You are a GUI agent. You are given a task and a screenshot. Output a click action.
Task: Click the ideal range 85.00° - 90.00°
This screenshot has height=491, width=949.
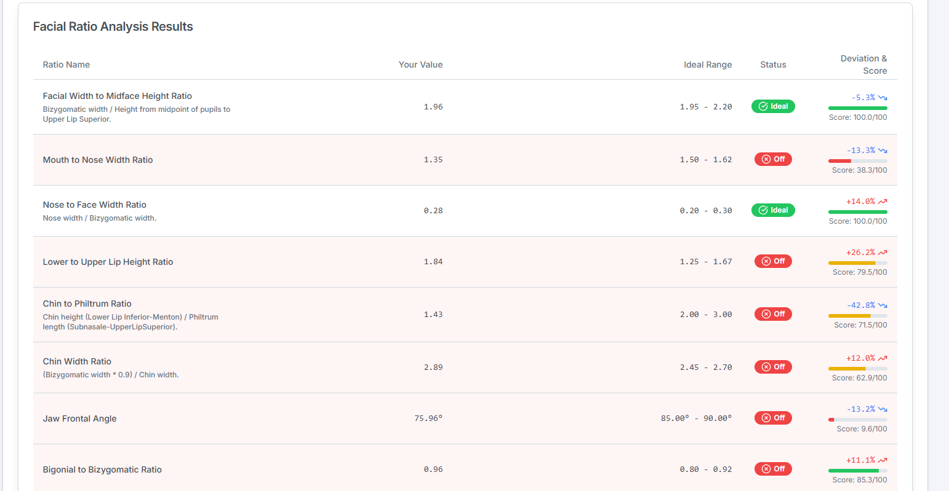[697, 418]
